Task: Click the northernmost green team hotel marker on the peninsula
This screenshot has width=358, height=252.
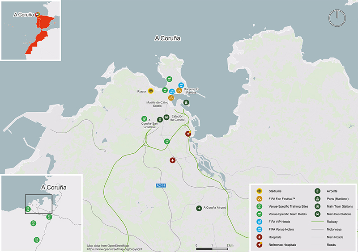Action: point(169,79)
